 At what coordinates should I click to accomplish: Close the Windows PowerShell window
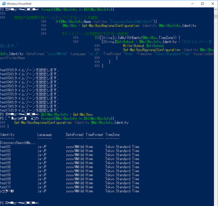(213, 4)
